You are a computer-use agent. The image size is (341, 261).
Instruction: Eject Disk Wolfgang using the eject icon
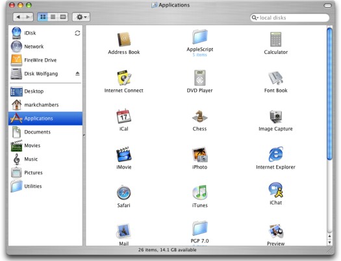pos(77,74)
